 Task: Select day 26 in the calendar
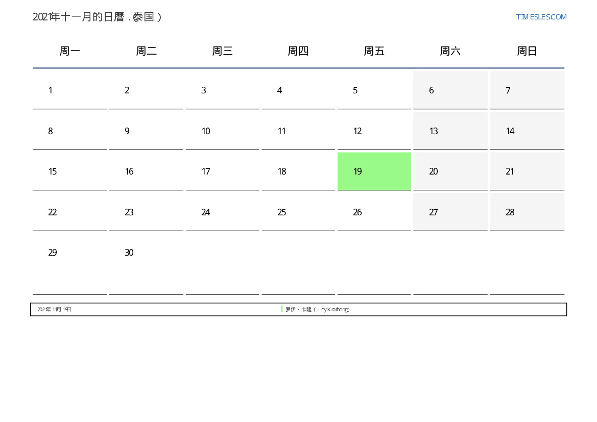click(374, 212)
